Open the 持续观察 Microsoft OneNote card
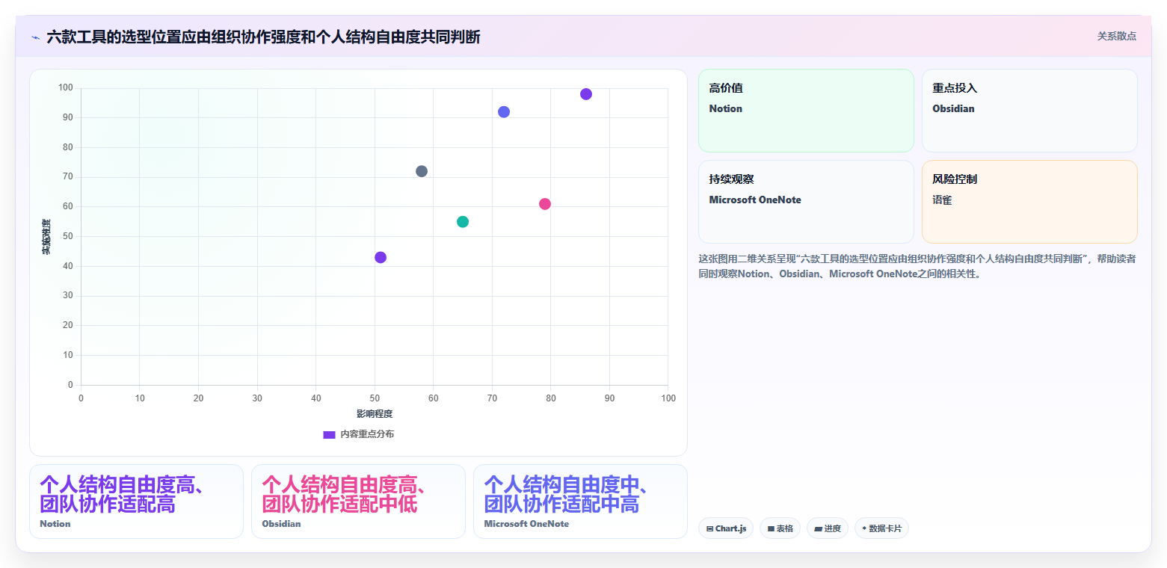The width and height of the screenshot is (1167, 568). click(806, 202)
